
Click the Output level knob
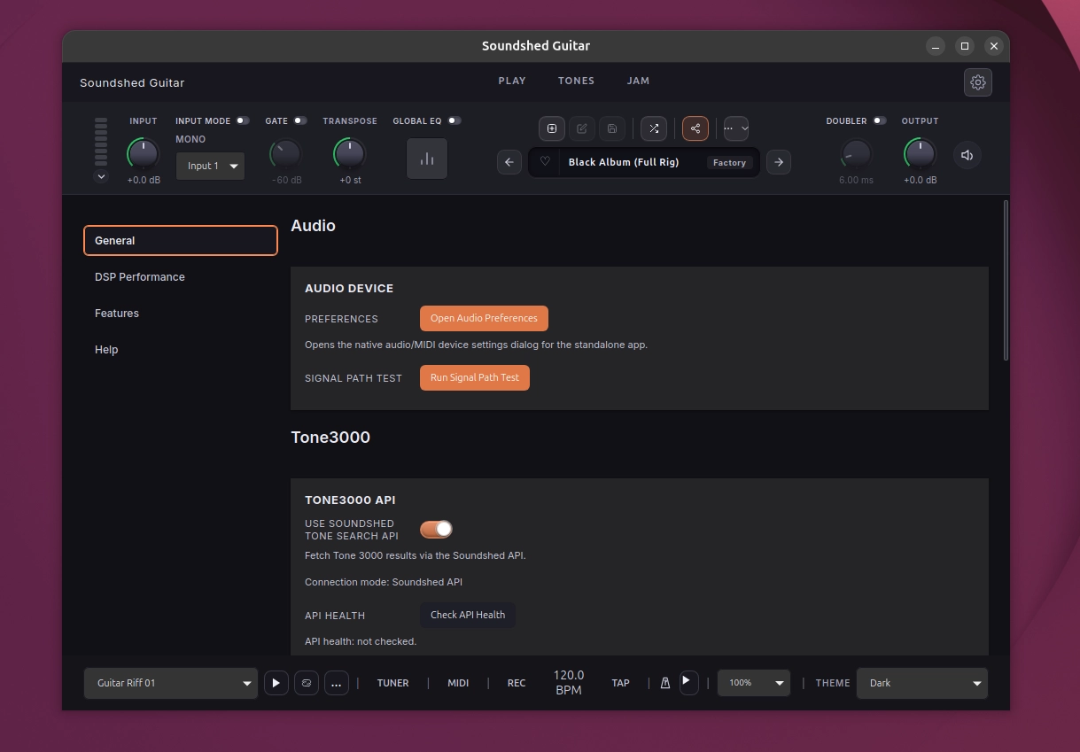920,154
